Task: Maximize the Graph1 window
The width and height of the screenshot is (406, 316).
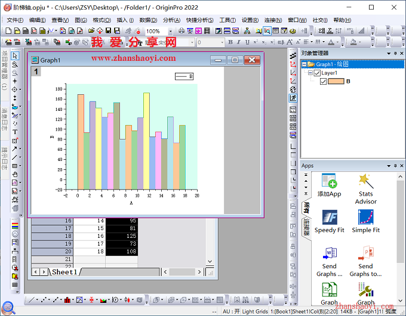Action: (235, 60)
